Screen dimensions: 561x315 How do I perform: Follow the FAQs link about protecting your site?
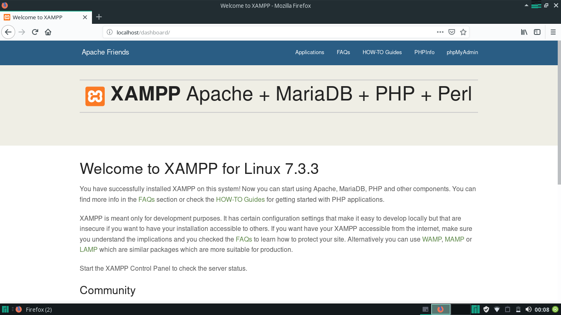click(244, 239)
